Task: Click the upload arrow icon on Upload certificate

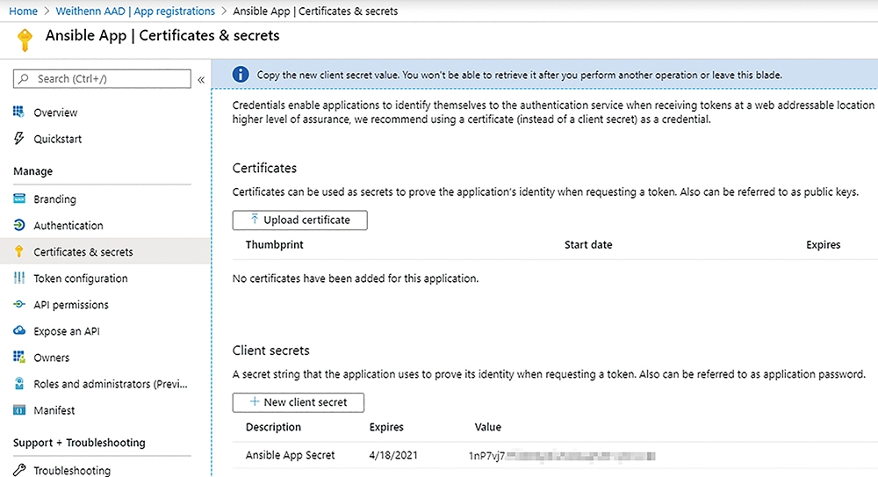Action: click(255, 219)
